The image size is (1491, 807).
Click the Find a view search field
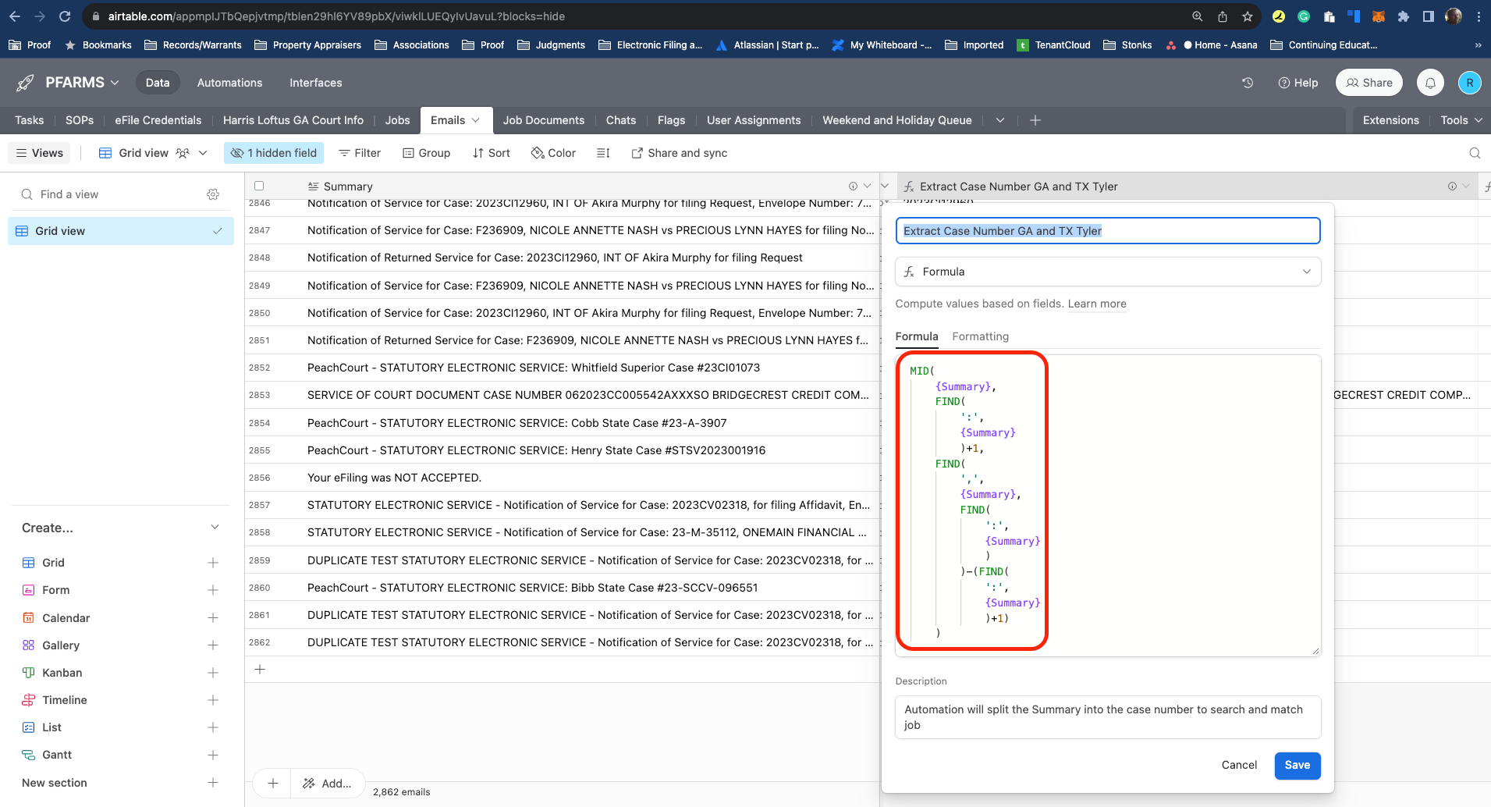109,194
